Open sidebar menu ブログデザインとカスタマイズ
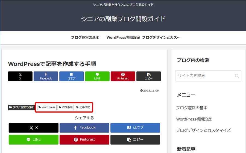 coord(203,130)
